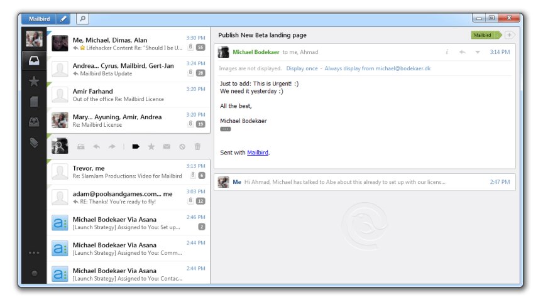Open the Starred folder icon
543x307 pixels.
34,82
